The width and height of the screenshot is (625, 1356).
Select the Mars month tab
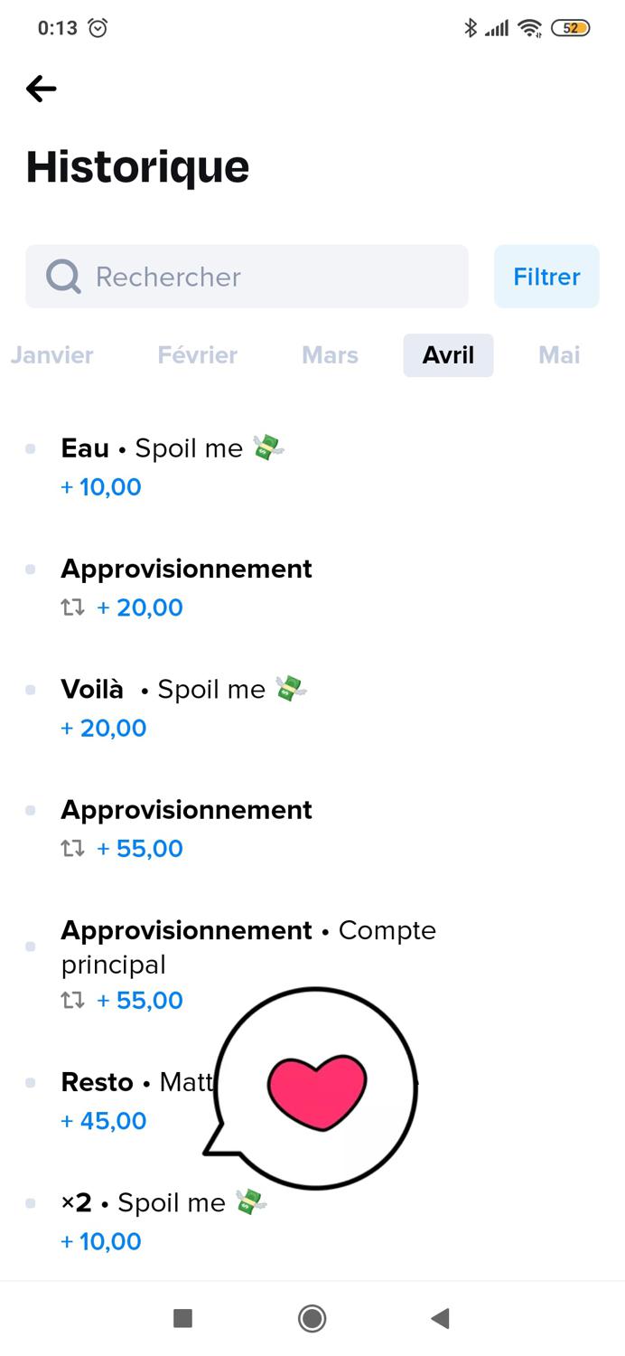coord(331,355)
